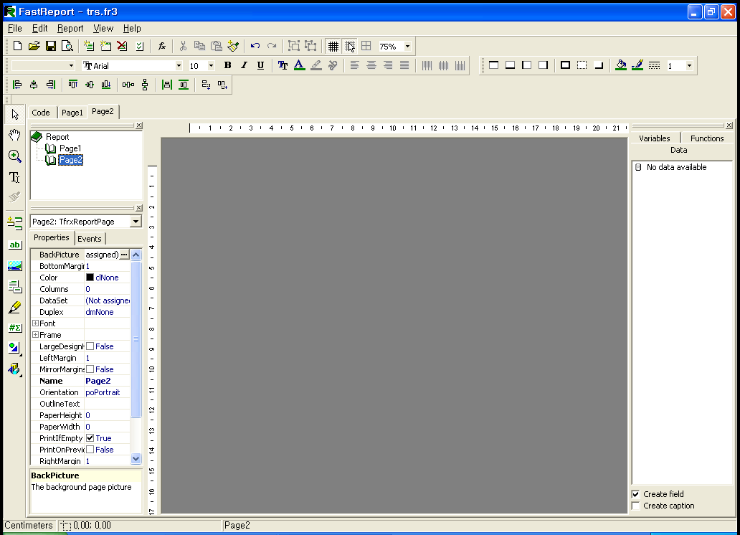Select the Hand tool in left toolbar

pyautogui.click(x=14, y=135)
